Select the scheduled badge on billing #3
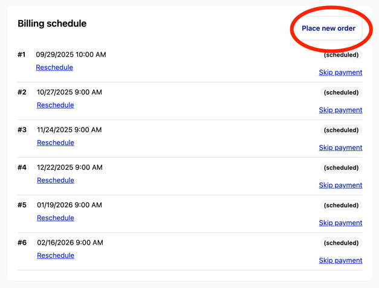This screenshot has height=288, width=379. (x=341, y=130)
